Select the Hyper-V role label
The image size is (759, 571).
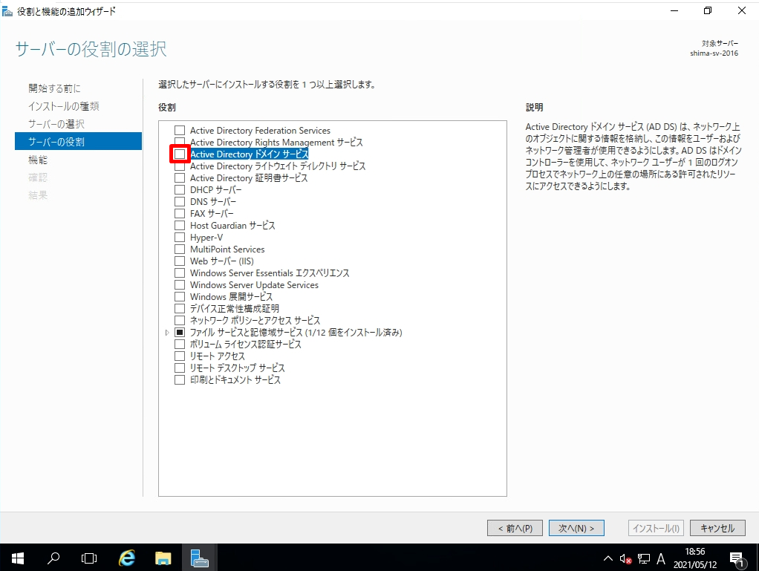pos(206,237)
